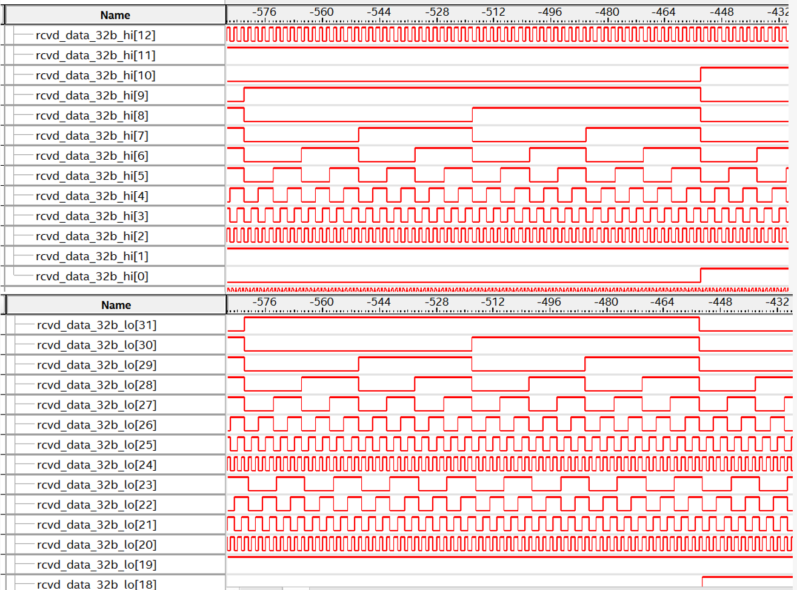Viewport: 797px width, 590px height.
Task: Select the rcvd_data_32b_hi[10] row
Action: pyautogui.click(x=95, y=75)
